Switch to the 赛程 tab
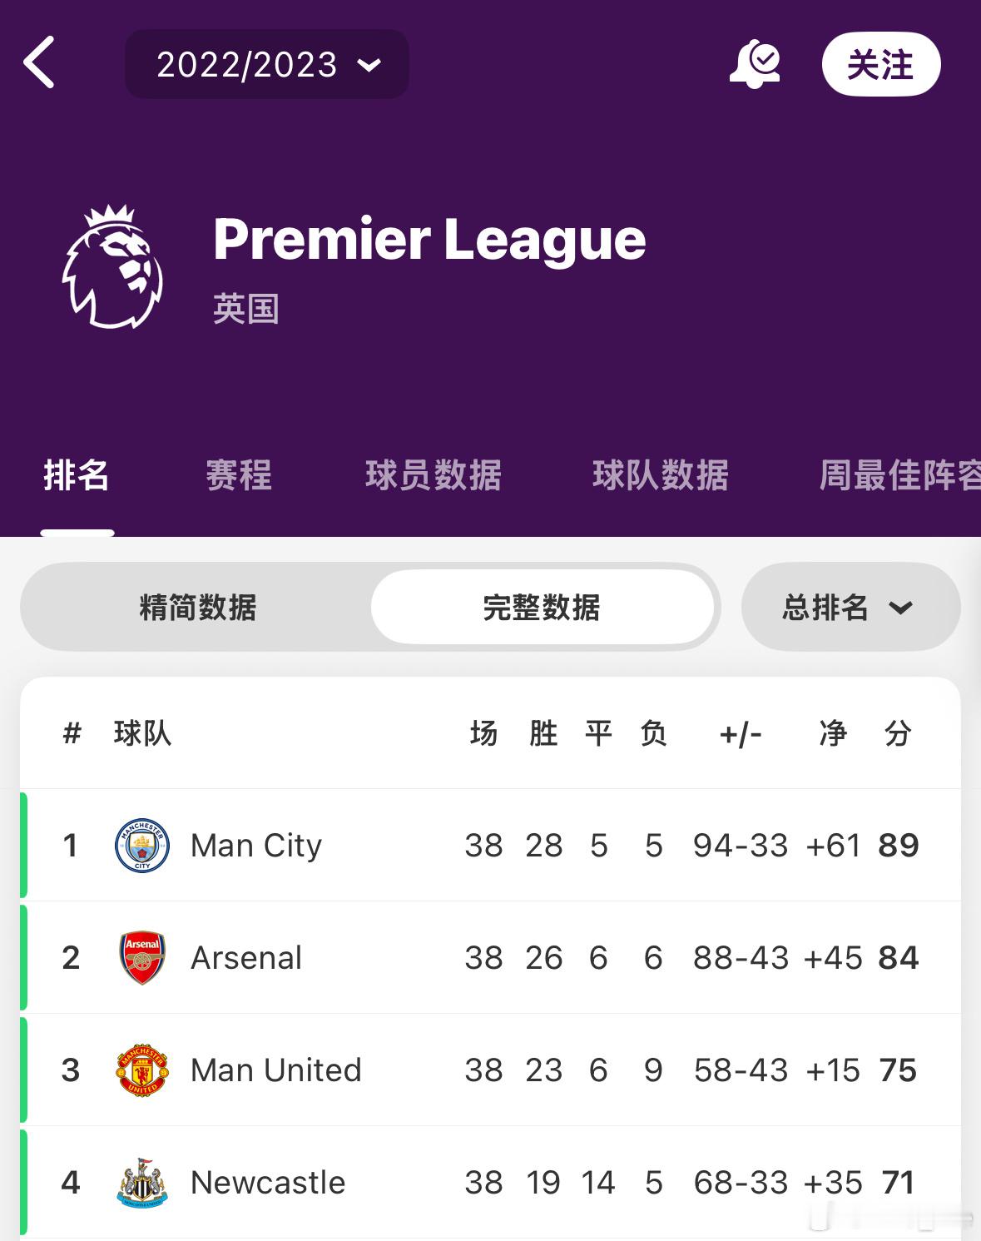Image resolution: width=981 pixels, height=1241 pixels. click(239, 475)
